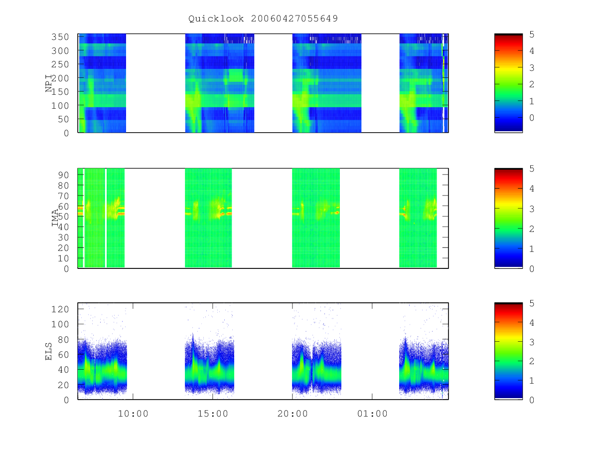Click IMA data segment above 20:00
This screenshot has width=598, height=449.
click(316, 218)
